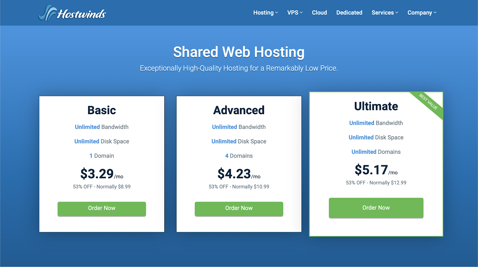Expand the Company chevron arrow
478x268 pixels.
pos(435,13)
